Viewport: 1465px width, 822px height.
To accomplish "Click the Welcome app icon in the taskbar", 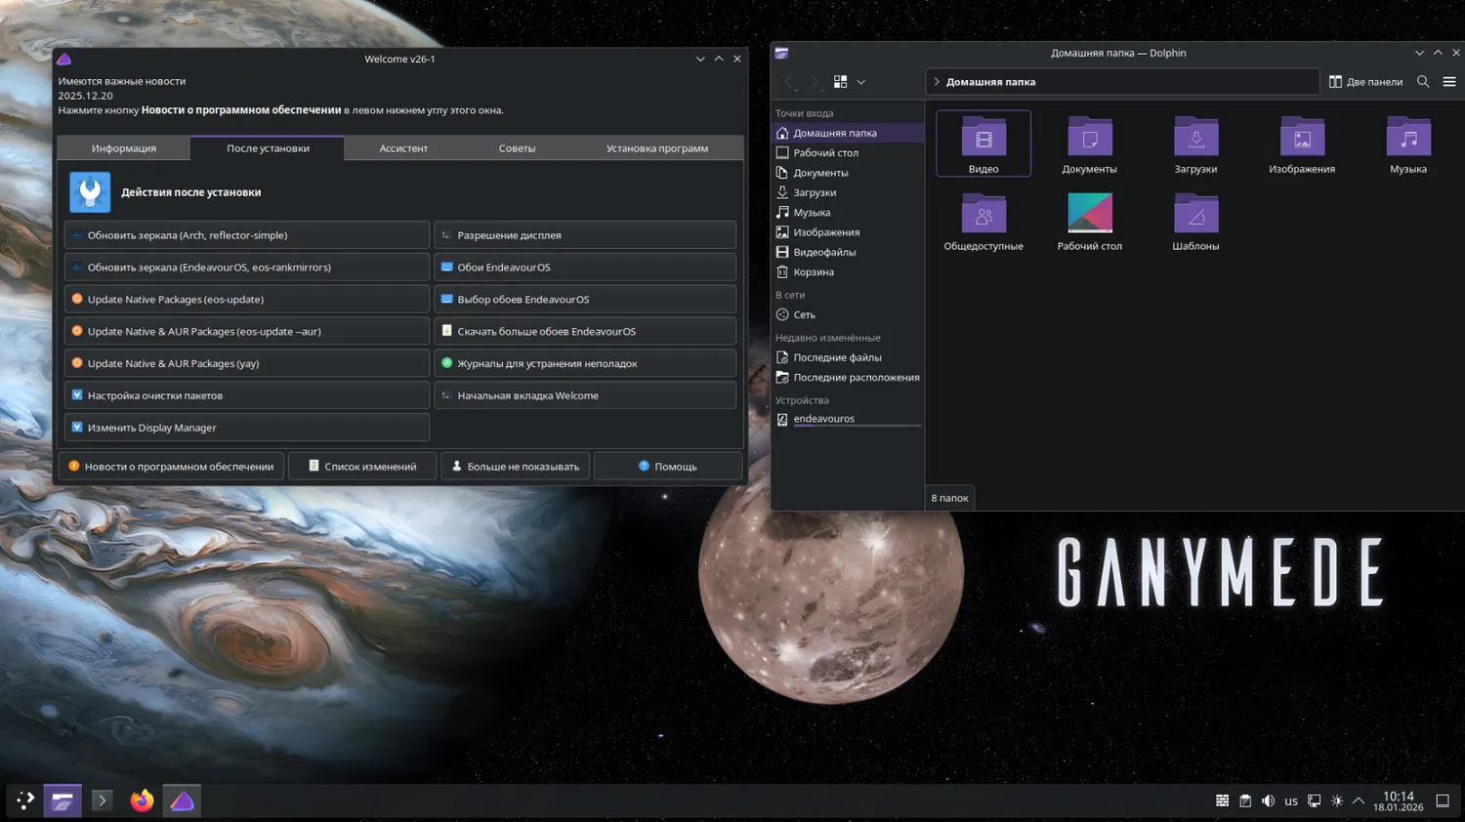I will pyautogui.click(x=182, y=801).
